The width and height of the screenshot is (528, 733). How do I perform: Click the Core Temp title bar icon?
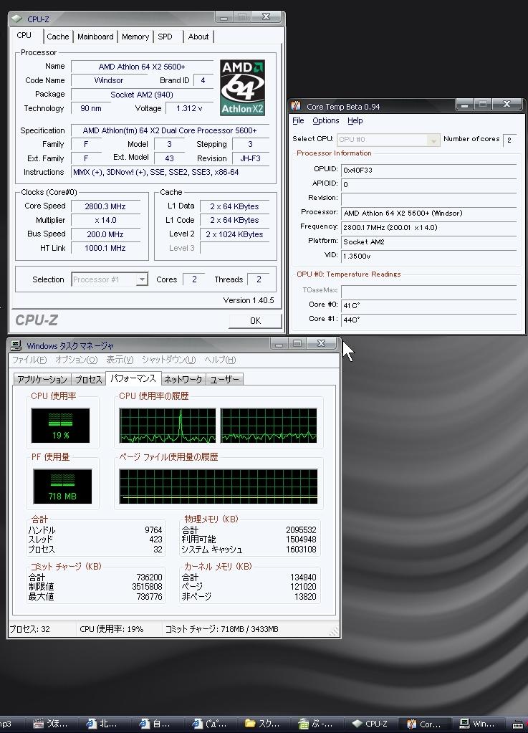click(x=296, y=106)
